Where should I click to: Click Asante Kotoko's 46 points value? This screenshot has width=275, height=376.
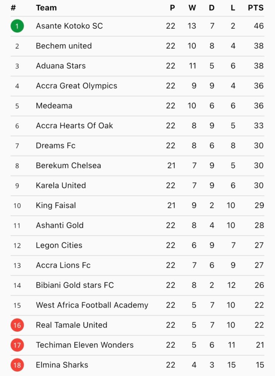[x=258, y=26]
